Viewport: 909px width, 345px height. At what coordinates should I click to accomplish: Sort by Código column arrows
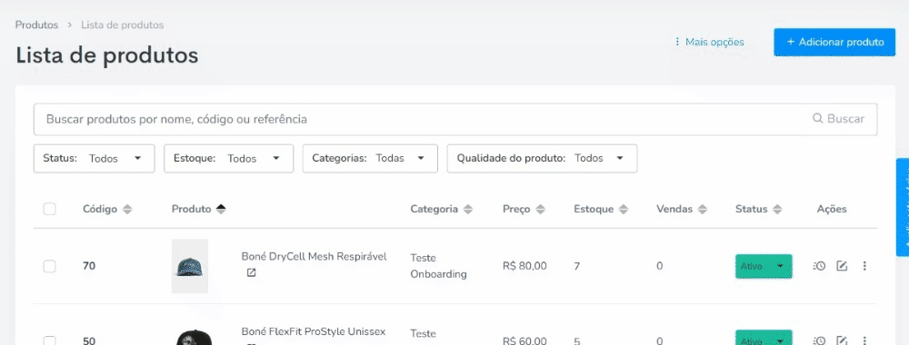tap(127, 210)
